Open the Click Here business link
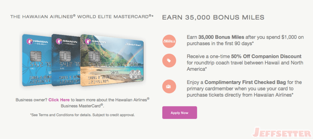The image size is (313, 139). coord(59,100)
